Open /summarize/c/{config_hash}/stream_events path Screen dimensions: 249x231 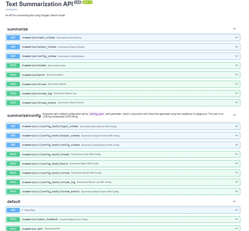click(x=51, y=192)
